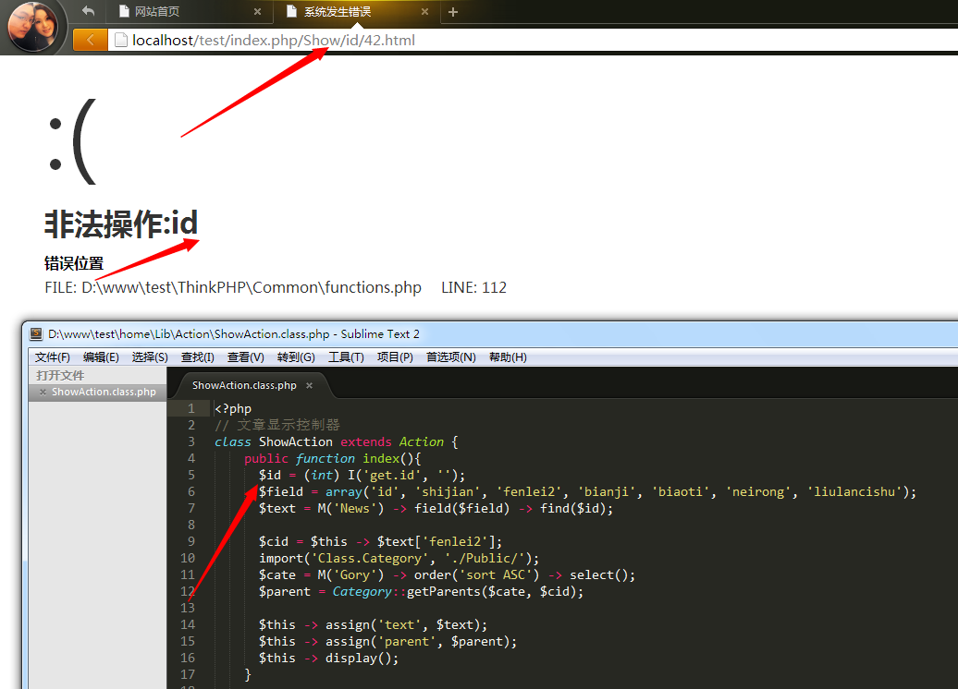Viewport: 958px width, 689px height.
Task: Click the Sublime Text title bar icon
Action: [x=36, y=334]
